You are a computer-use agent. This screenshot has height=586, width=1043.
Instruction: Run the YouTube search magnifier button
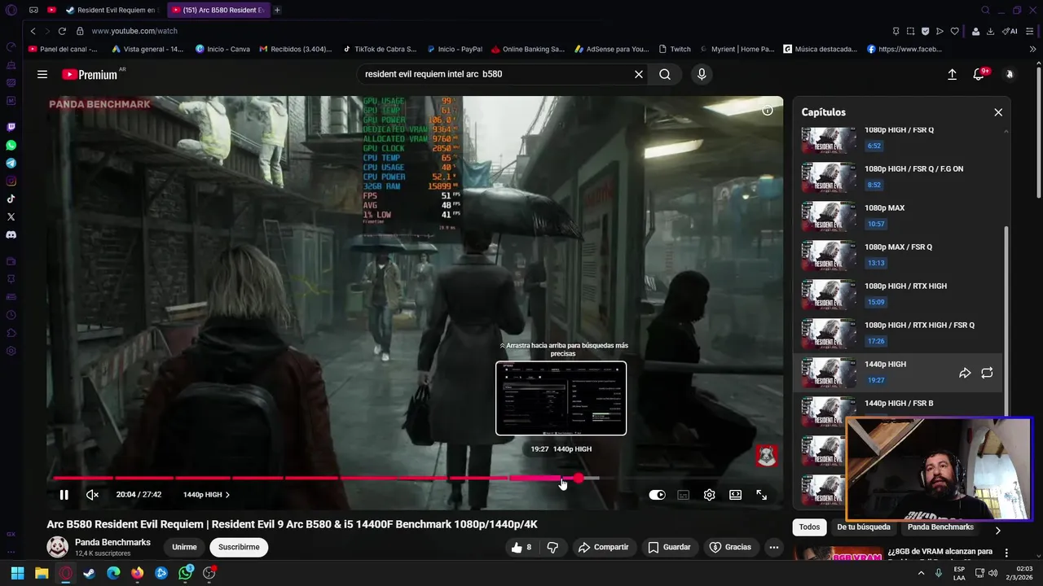[x=665, y=74]
